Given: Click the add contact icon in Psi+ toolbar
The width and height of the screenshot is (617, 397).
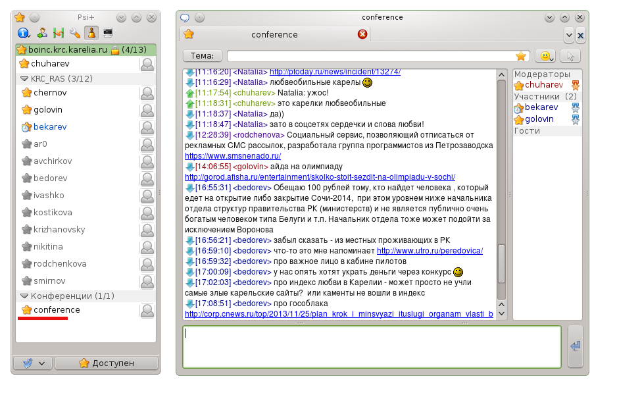Looking at the screenshot, I should (41, 32).
